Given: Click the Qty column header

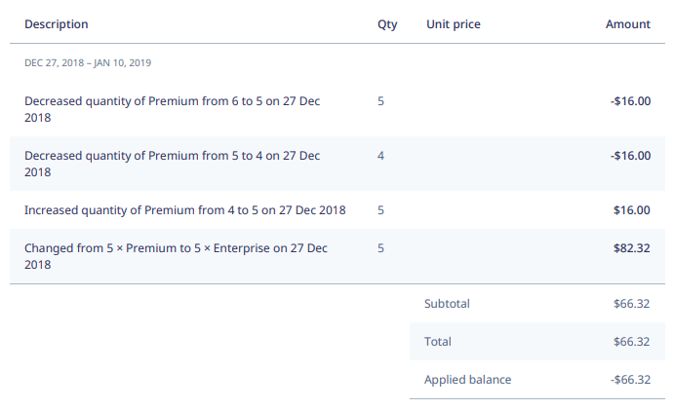Looking at the screenshot, I should (387, 25).
